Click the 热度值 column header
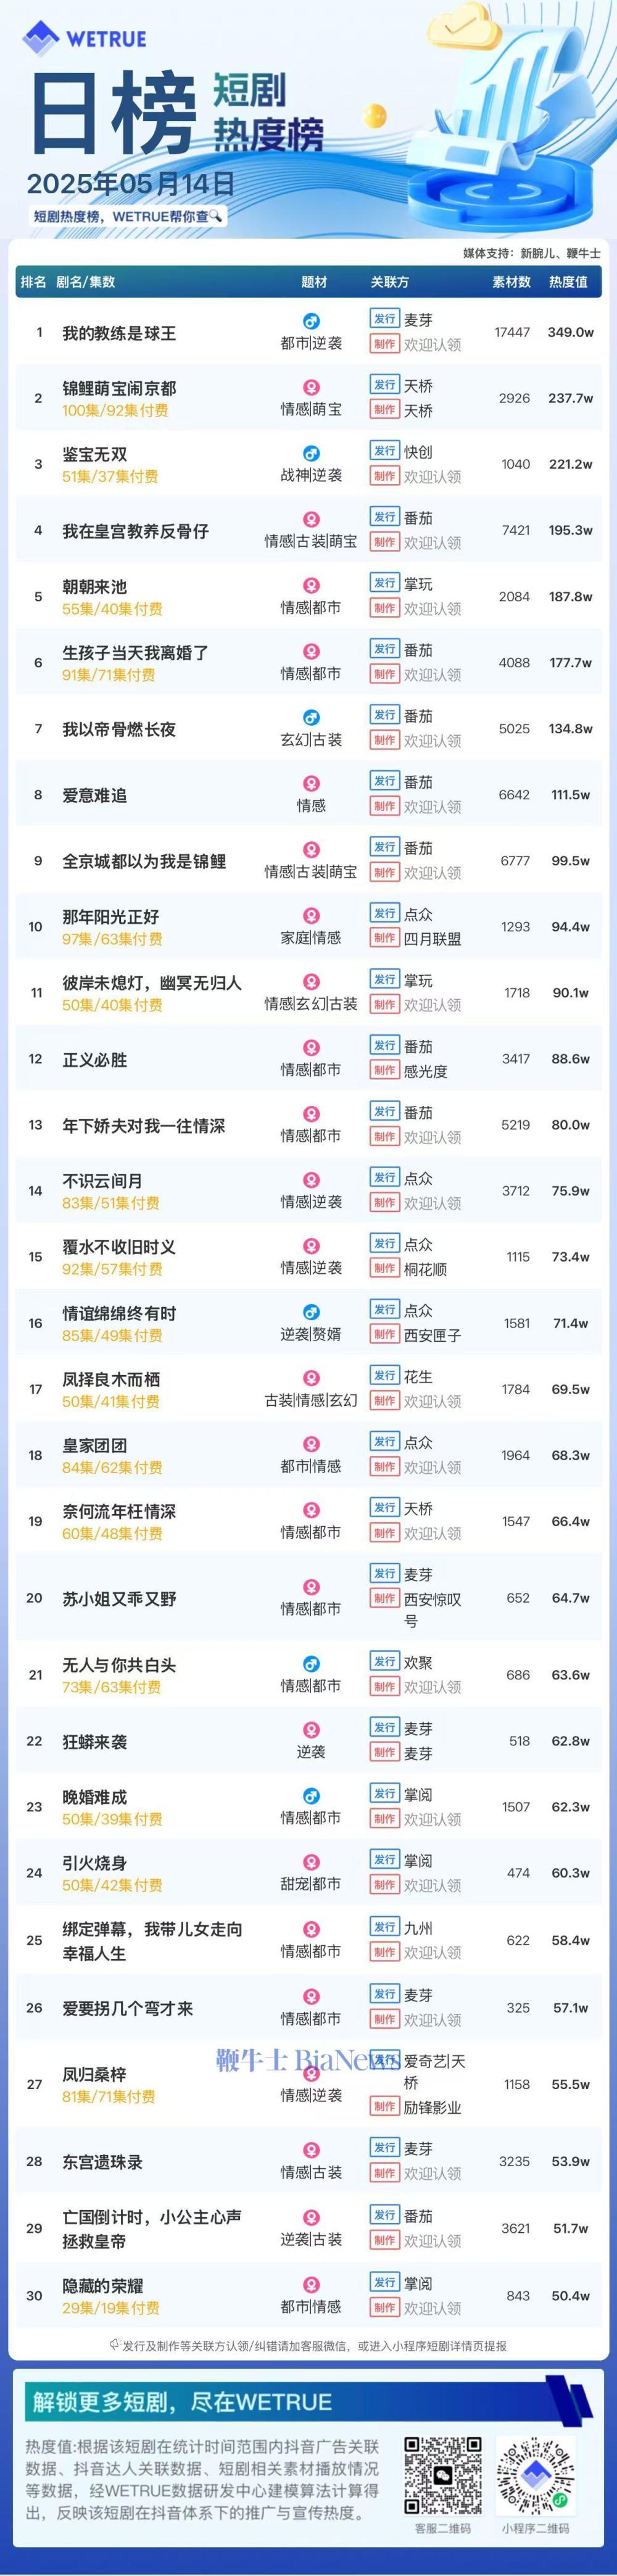 (568, 282)
